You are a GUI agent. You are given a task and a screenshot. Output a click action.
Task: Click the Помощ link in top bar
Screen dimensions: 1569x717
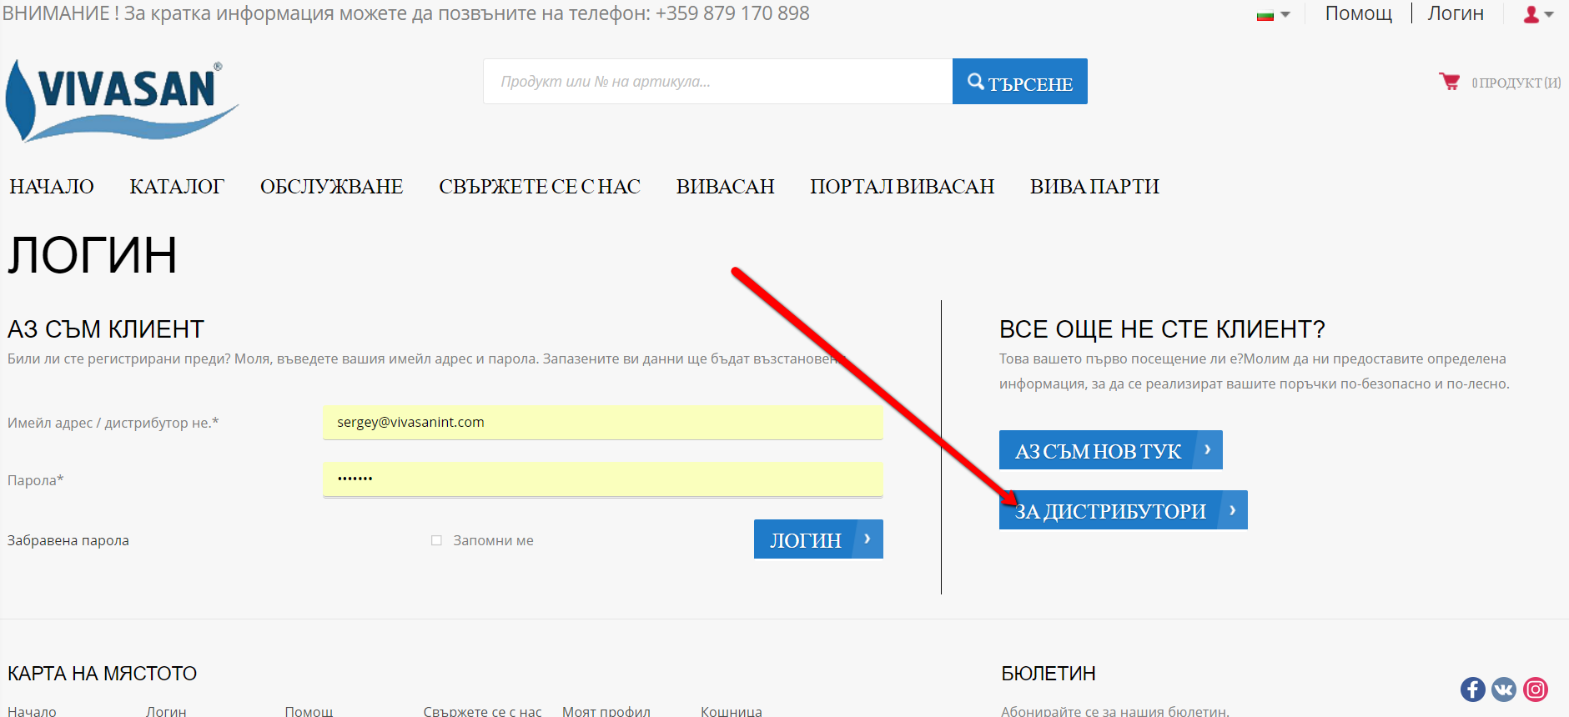(x=1359, y=13)
